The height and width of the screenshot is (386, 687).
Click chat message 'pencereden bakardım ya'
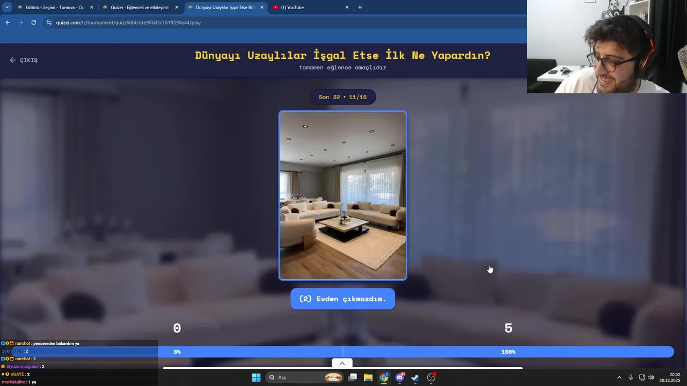pos(56,343)
